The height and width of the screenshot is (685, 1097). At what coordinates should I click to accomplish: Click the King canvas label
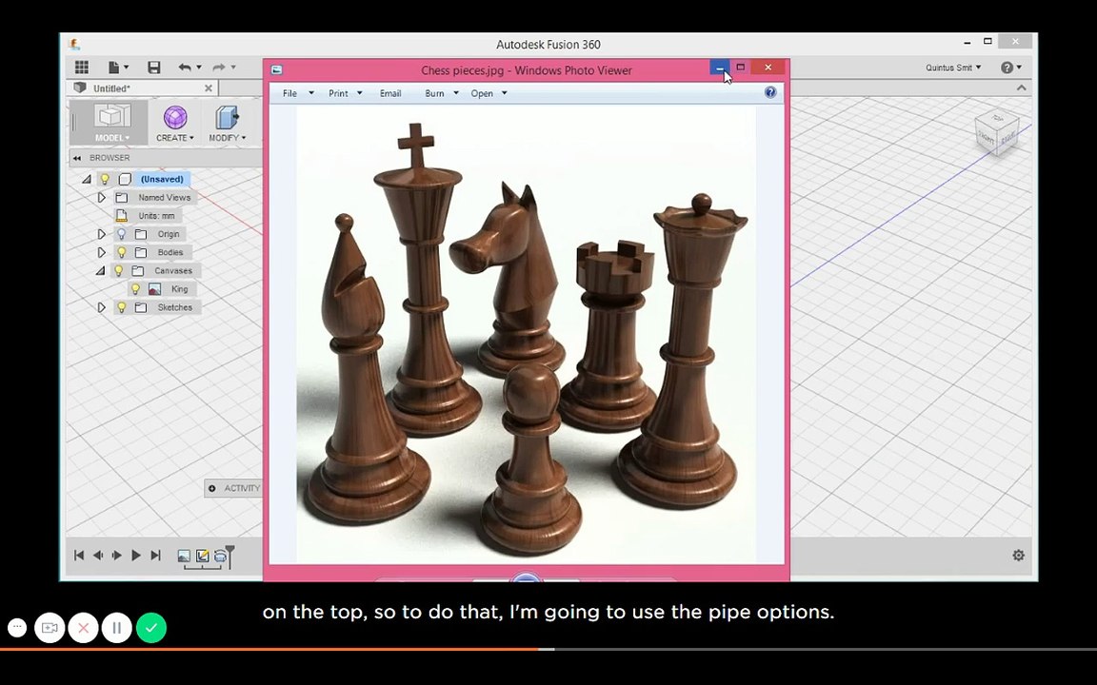tap(180, 288)
